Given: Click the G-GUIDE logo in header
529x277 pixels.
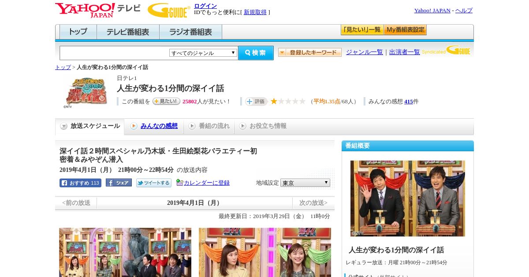Looking at the screenshot, I should tap(169, 10).
